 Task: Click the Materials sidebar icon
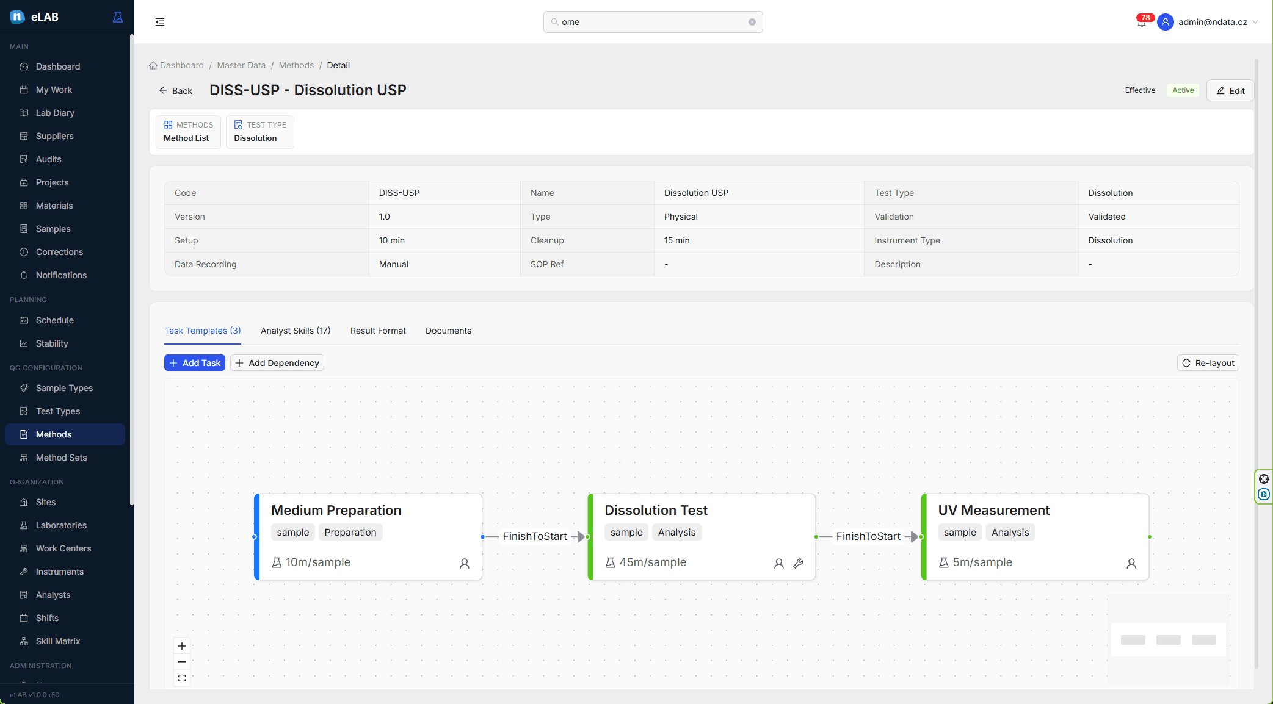24,206
